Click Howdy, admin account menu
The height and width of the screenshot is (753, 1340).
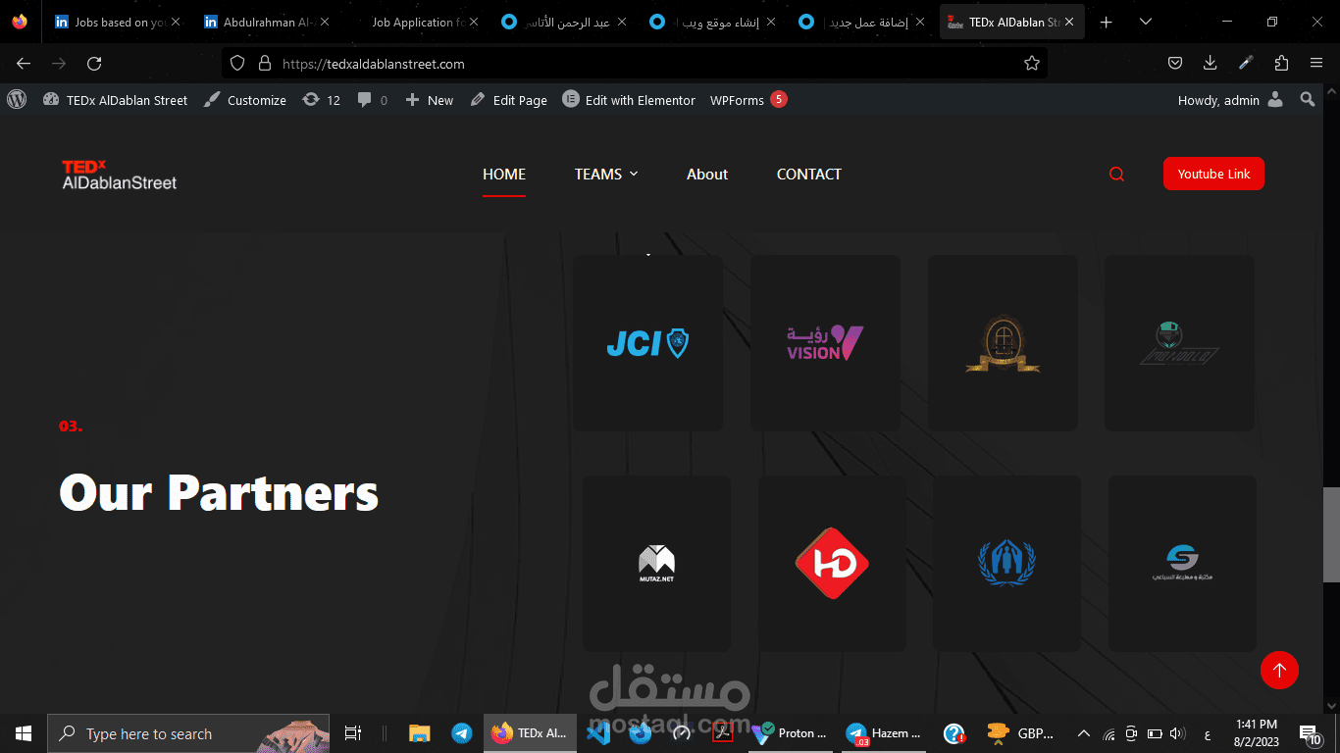tap(1230, 100)
